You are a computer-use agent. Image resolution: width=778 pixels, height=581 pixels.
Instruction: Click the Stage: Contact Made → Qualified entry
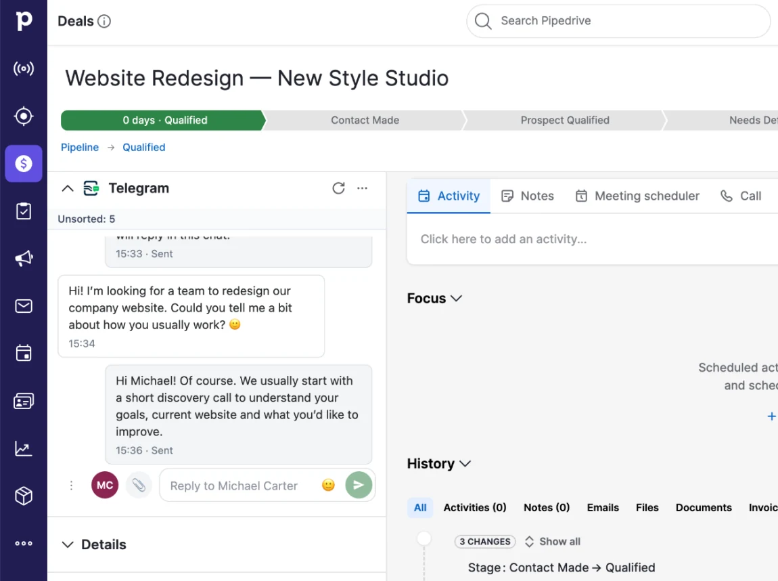pyautogui.click(x=561, y=567)
